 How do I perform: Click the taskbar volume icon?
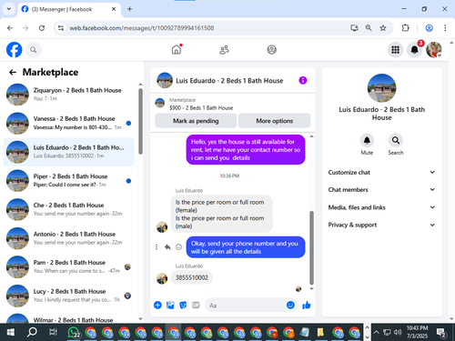click(x=398, y=332)
